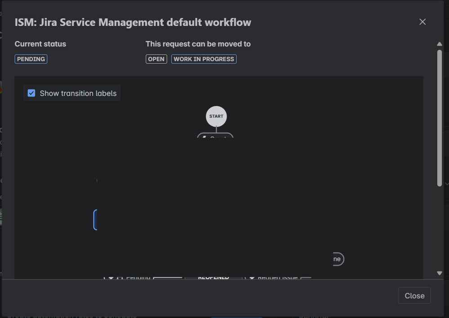Click the lightning icon on the Reopen issue transition
Image resolution: width=449 pixels, height=318 pixels.
[252, 277]
